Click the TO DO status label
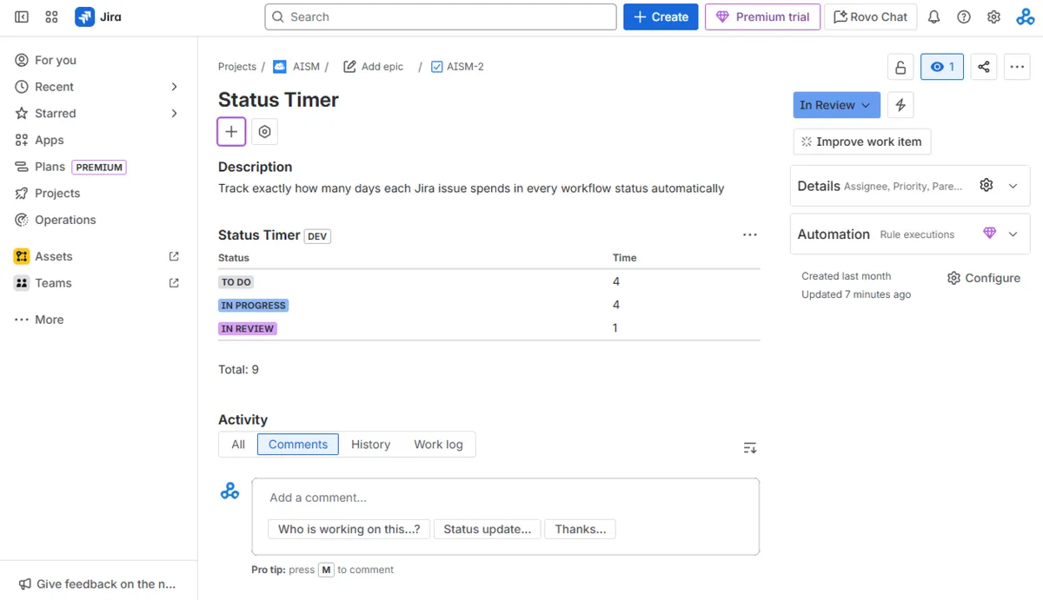 pos(236,282)
